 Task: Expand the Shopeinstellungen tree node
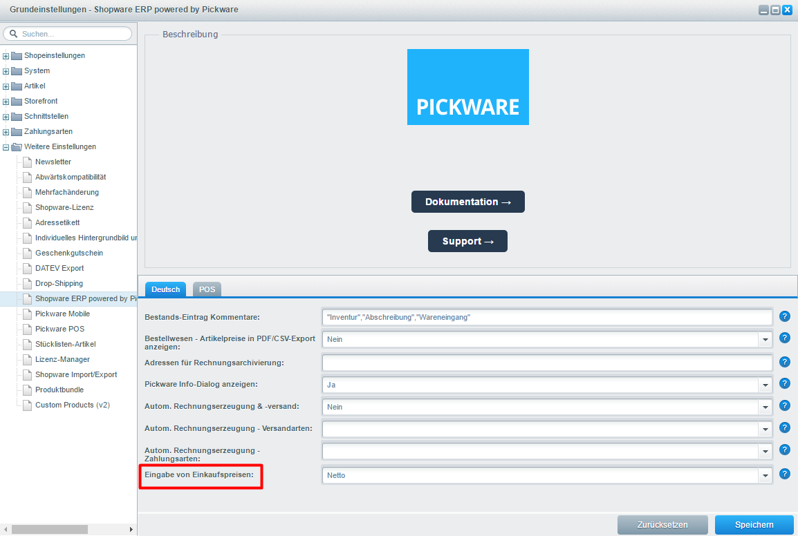tap(6, 56)
